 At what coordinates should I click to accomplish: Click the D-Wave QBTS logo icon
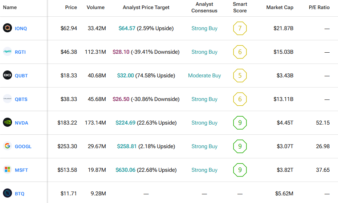click(7, 99)
